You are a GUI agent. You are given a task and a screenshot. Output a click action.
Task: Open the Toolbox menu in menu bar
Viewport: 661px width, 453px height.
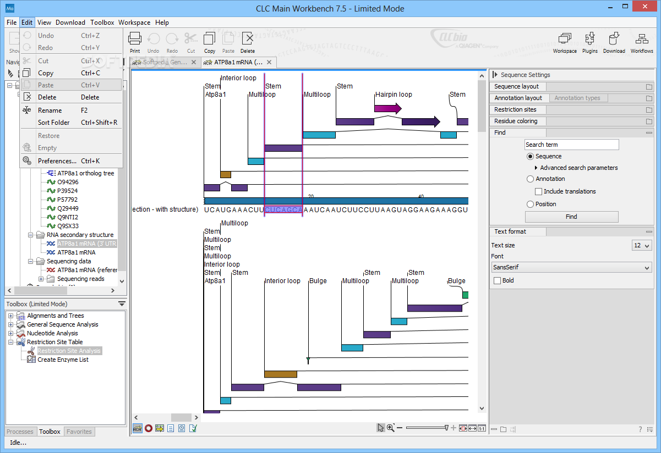point(102,23)
